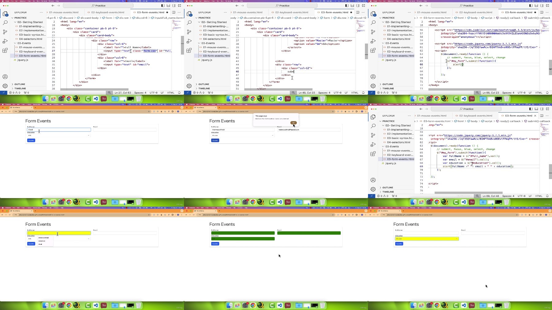This screenshot has width=552, height=310.
Task: Open the Education dropdown in the alert-dialog browser
Action: [243, 135]
